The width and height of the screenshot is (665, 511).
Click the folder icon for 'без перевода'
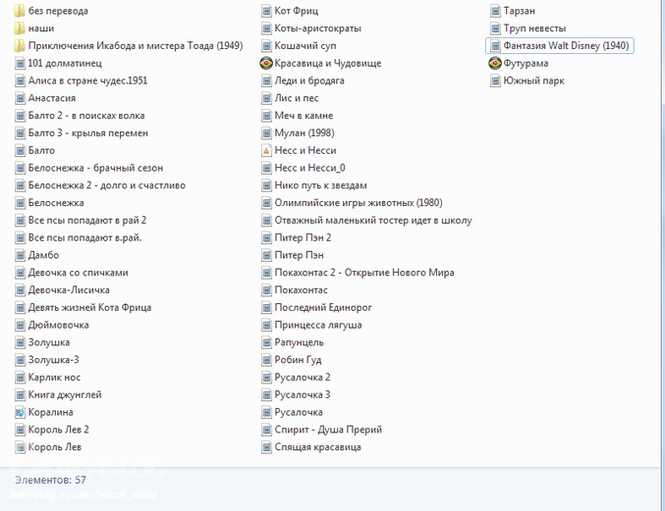tap(21, 11)
